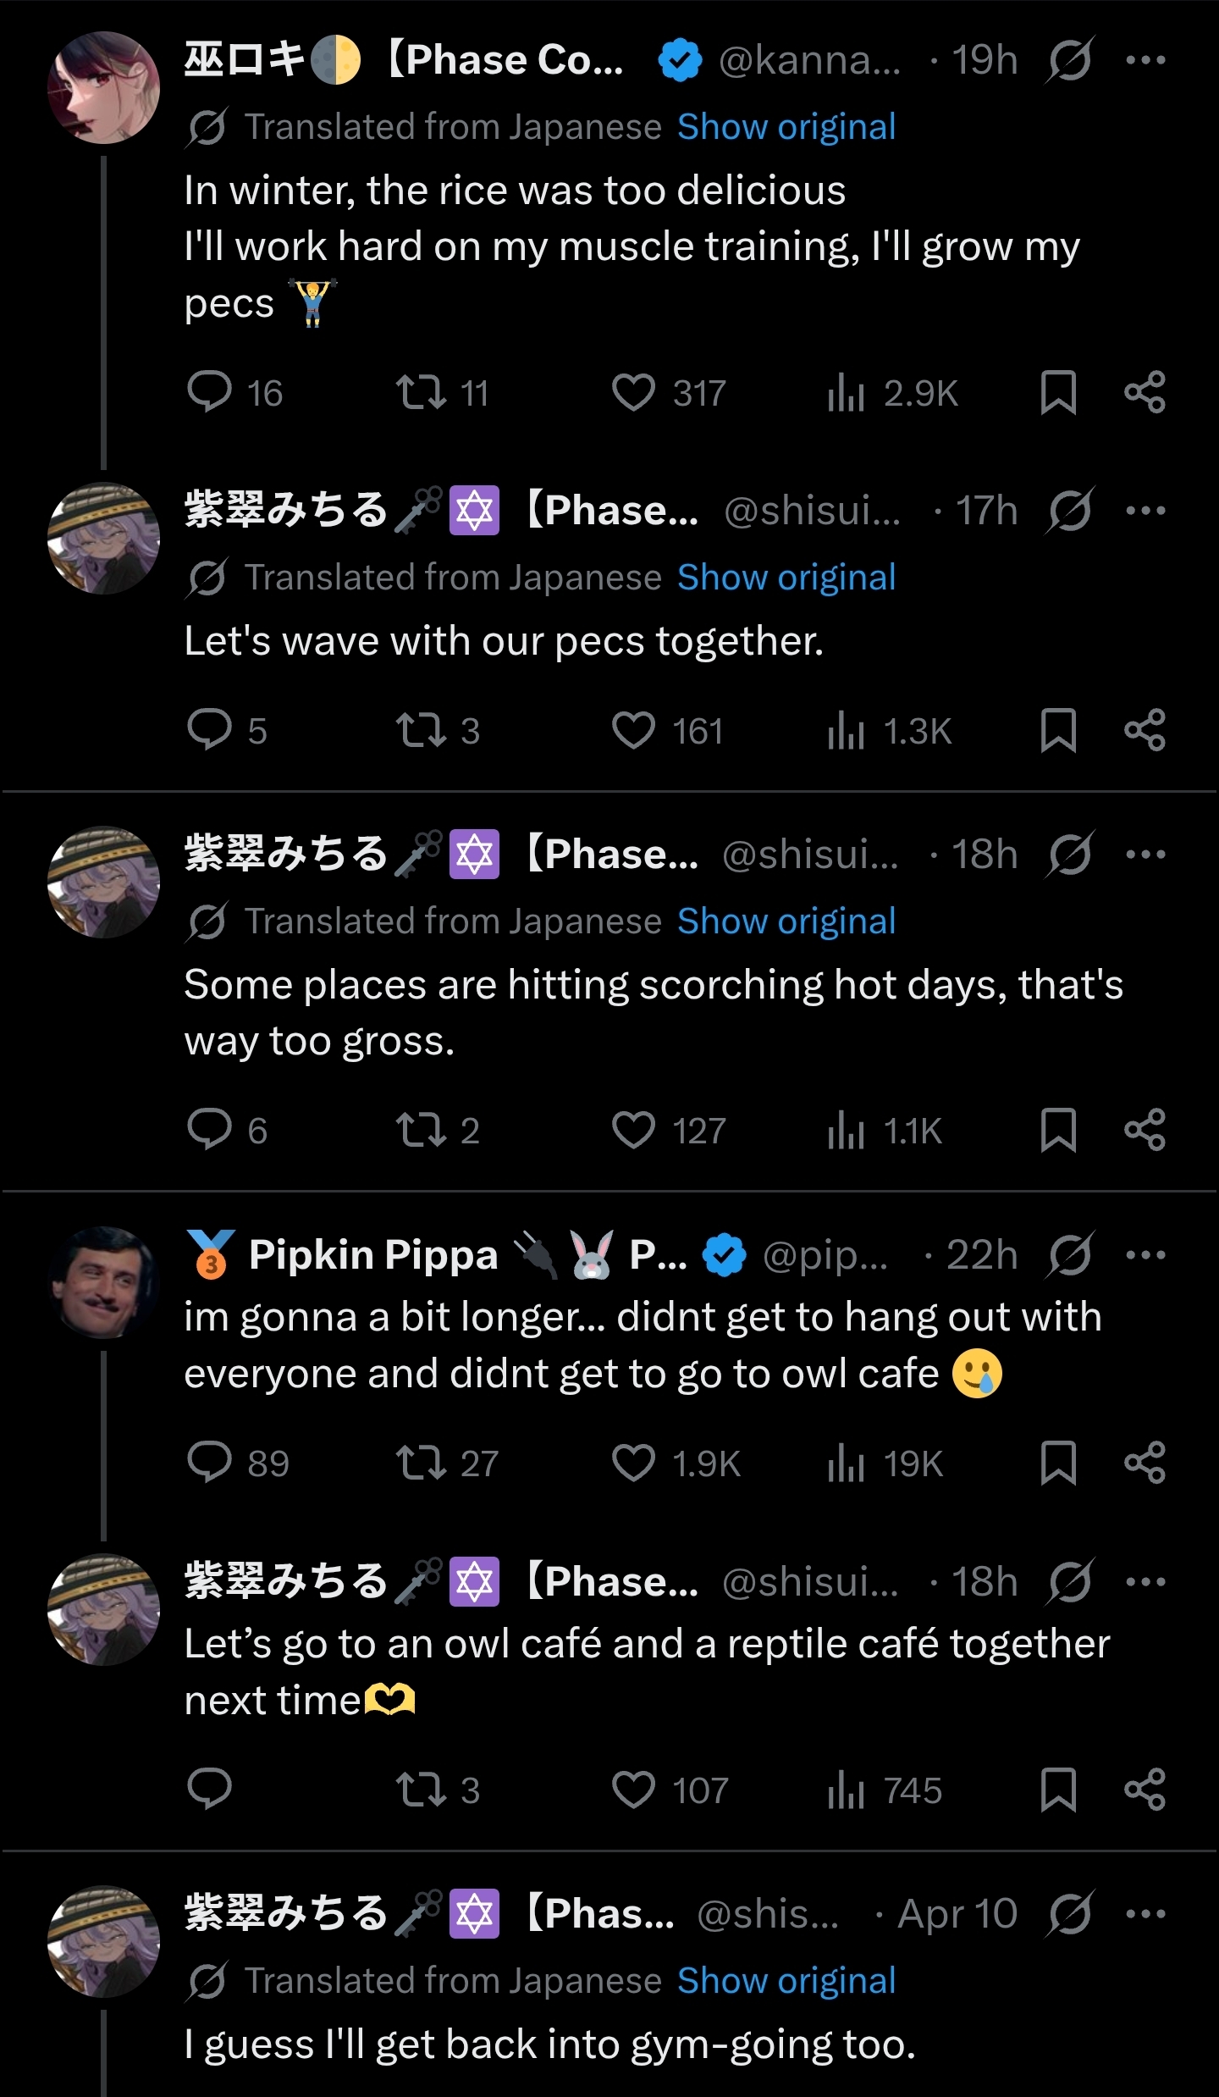
Task: Open more options on Pipkin Pippa's post
Action: click(1146, 1255)
